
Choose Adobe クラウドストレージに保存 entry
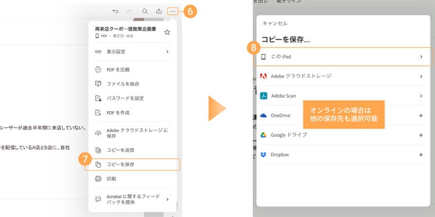[x=132, y=133]
